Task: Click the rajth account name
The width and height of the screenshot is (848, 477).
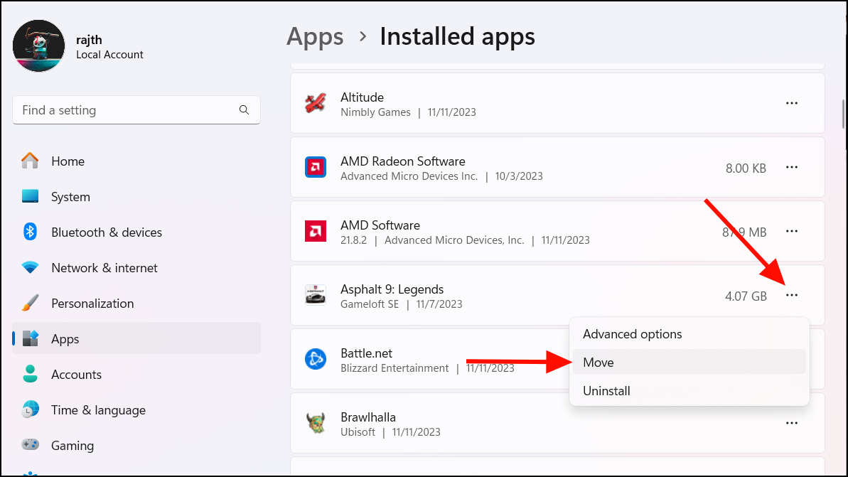Action: [x=90, y=40]
